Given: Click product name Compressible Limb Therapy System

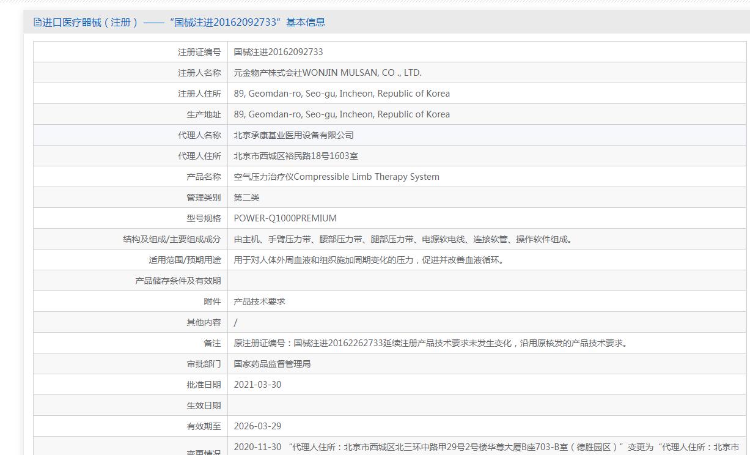Looking at the screenshot, I should (x=336, y=177).
